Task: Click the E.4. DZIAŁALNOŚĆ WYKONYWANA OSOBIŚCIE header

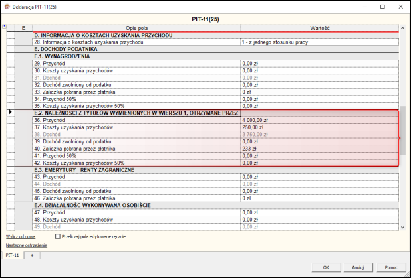Action: click(x=92, y=205)
